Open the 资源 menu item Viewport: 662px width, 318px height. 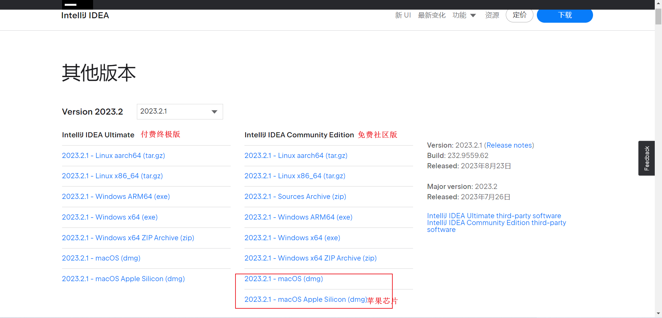point(492,15)
